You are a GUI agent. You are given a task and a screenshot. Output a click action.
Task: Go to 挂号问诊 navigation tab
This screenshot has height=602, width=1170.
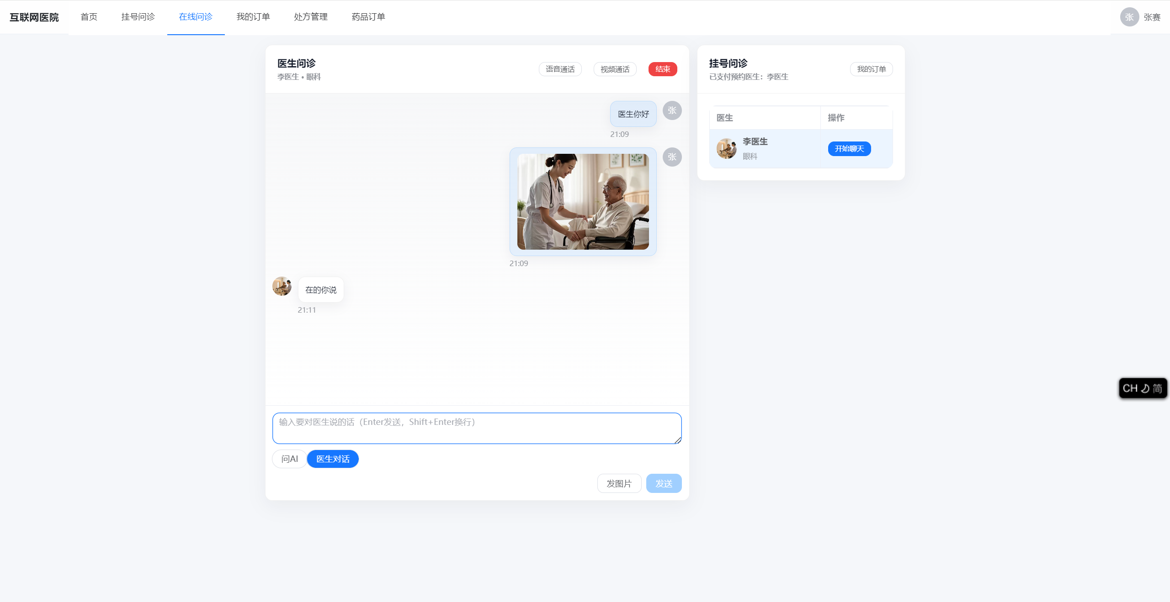pos(138,17)
